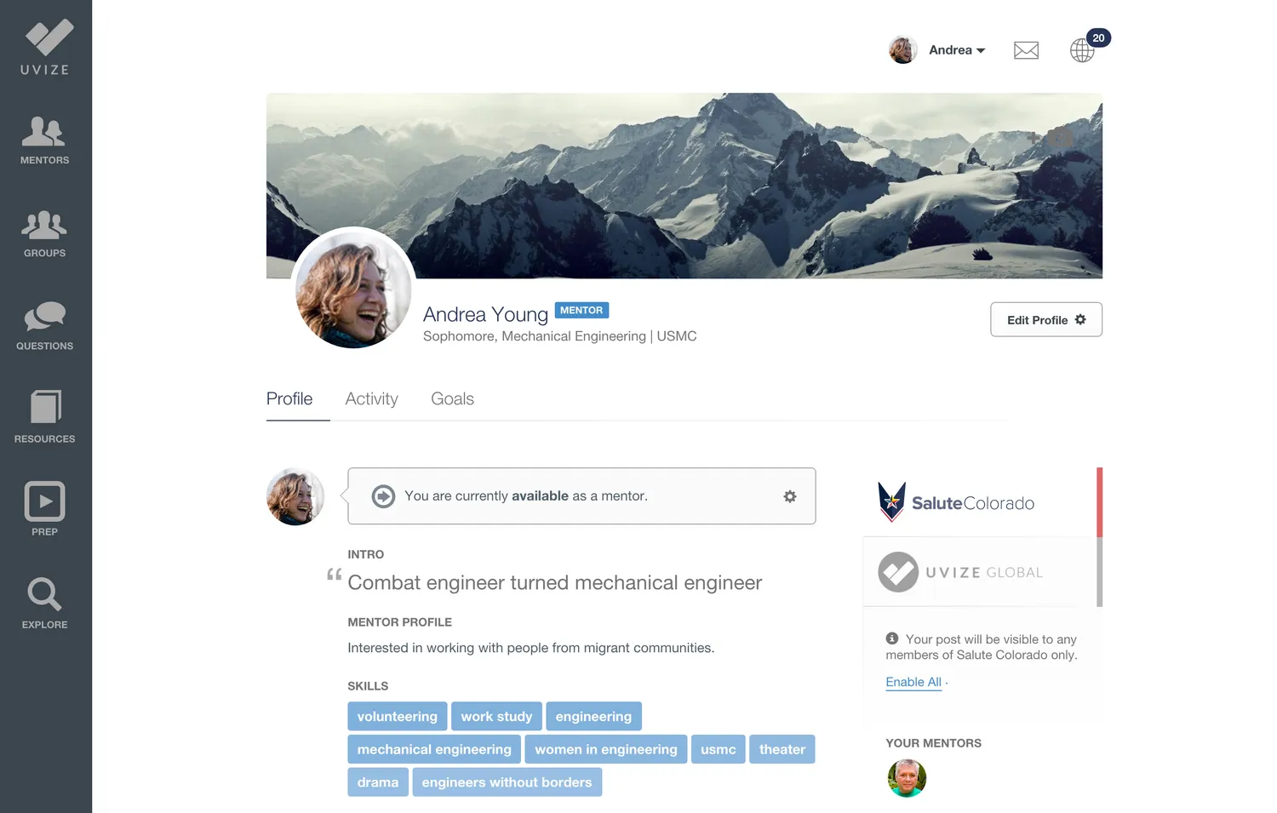Image resolution: width=1277 pixels, height=813 pixels.
Task: Switch to the Goals tab
Action: pos(452,398)
